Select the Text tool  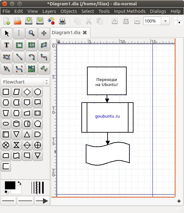point(7,45)
